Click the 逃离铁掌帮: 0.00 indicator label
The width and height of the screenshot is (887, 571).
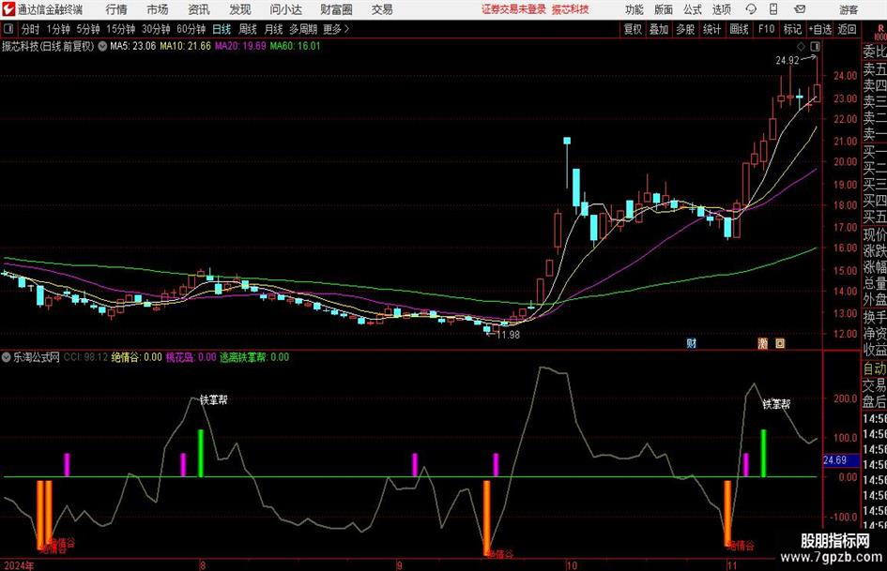tap(254, 357)
